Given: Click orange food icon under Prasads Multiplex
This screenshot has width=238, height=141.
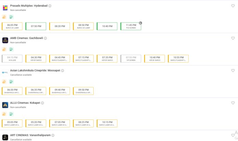Looking at the screenshot, I should tap(4, 17).
